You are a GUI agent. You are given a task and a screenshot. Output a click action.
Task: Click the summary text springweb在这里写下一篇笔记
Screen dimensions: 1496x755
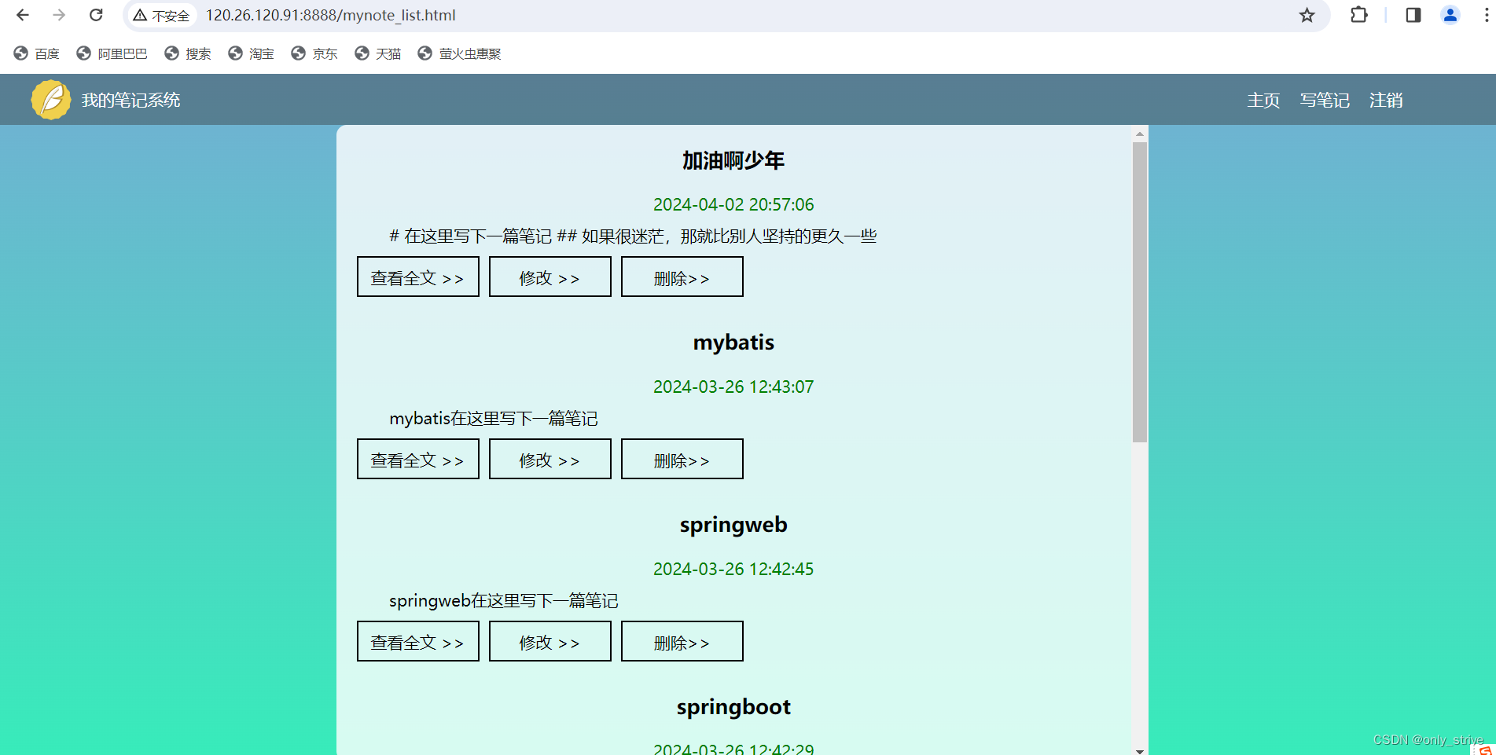(504, 601)
